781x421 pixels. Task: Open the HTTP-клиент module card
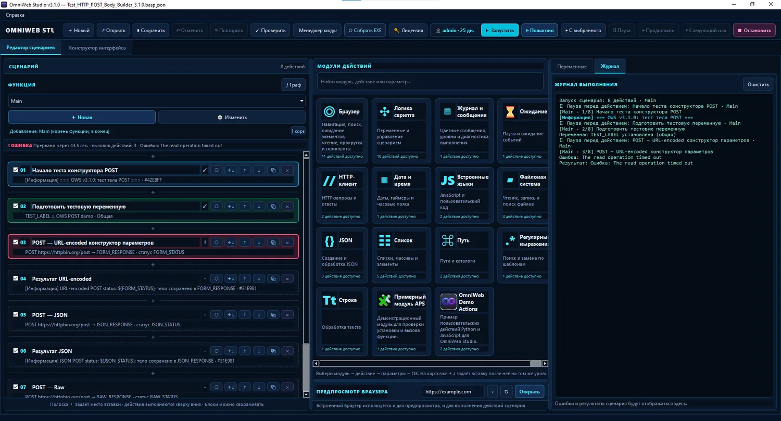tap(342, 195)
